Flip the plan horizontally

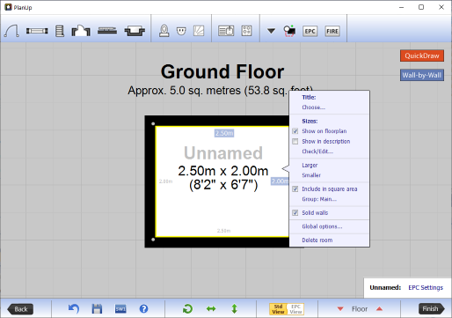211,309
